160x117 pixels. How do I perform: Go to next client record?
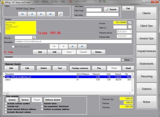point(41,14)
